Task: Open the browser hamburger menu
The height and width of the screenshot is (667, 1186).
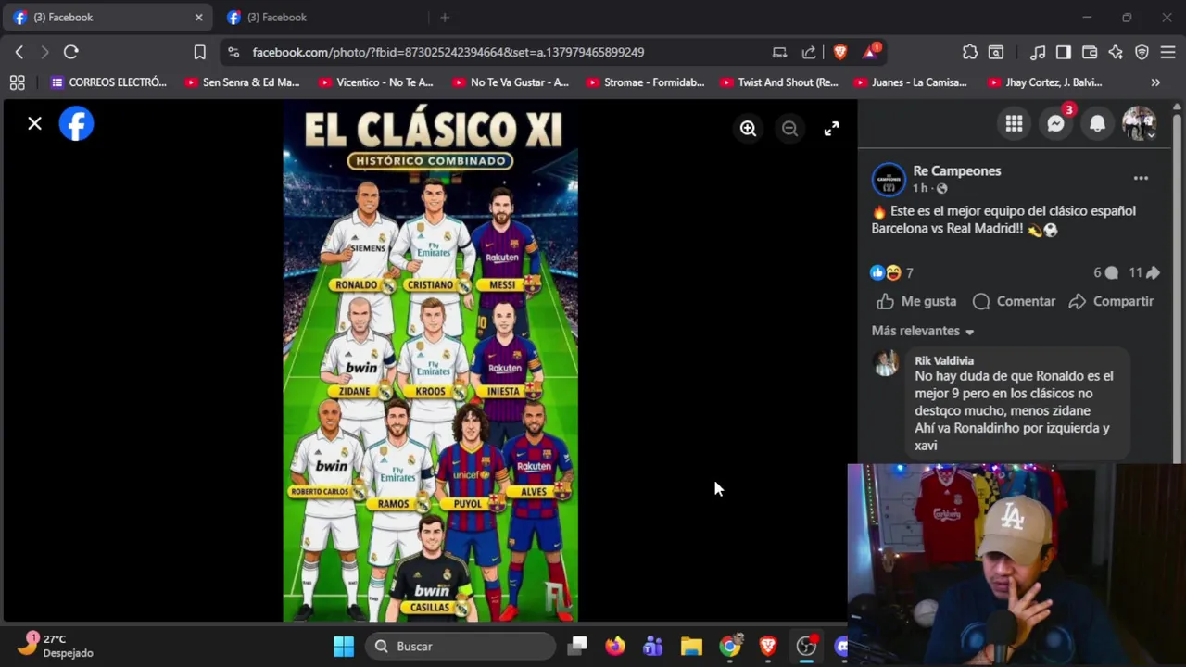Action: [x=1167, y=52]
